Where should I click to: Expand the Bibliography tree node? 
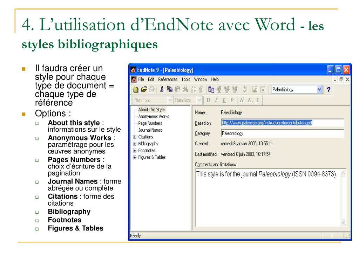pos(135,144)
